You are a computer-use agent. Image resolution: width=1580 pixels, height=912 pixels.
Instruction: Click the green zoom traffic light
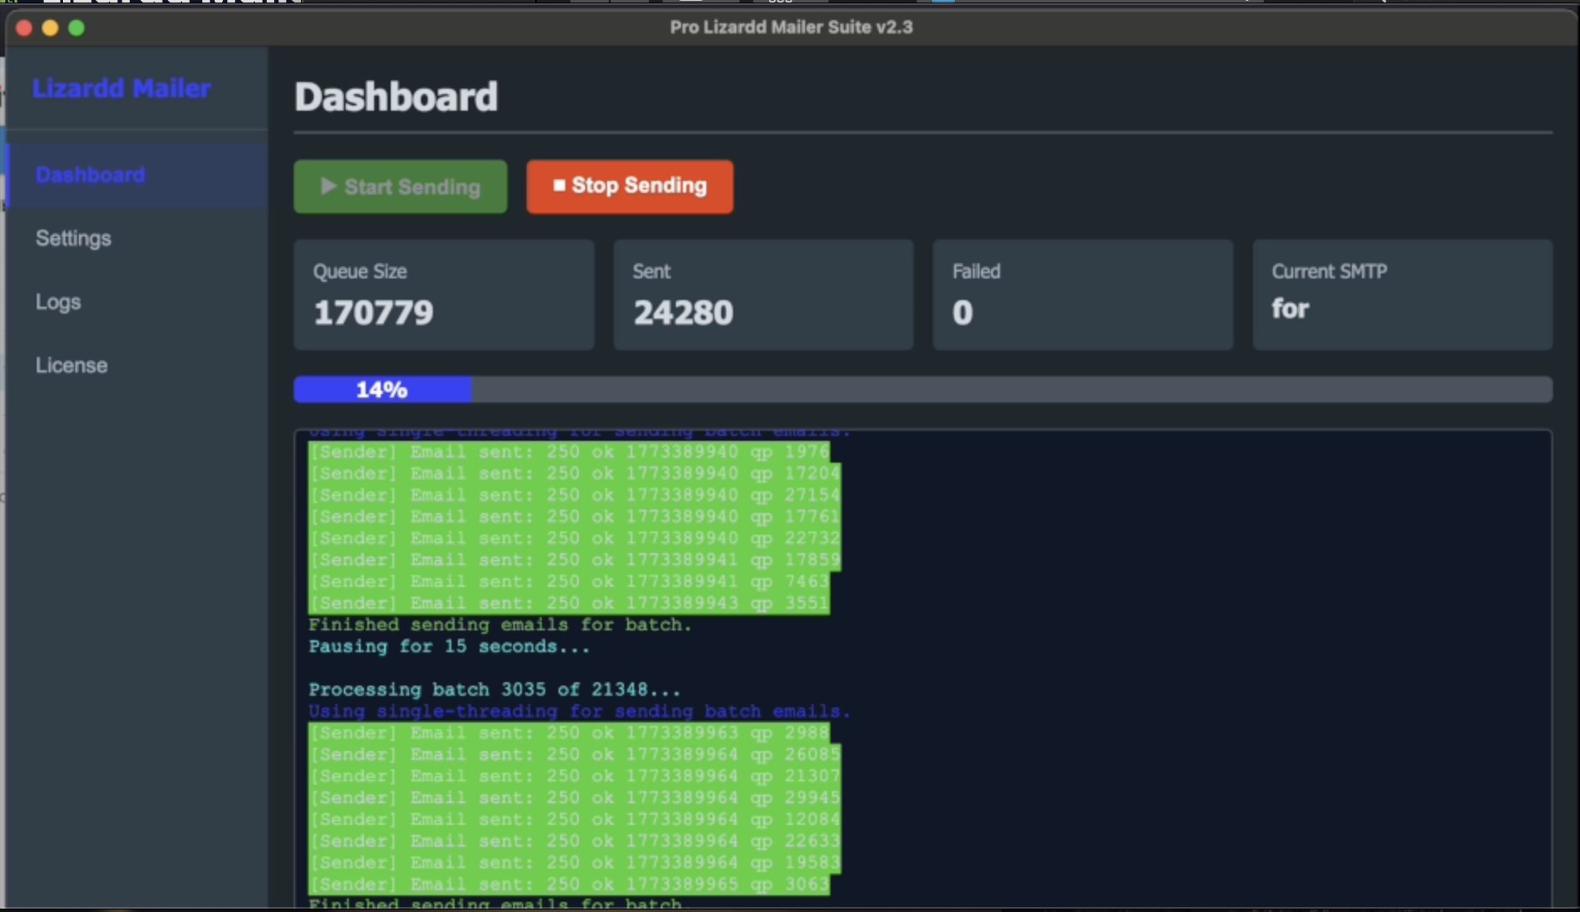coord(77,27)
